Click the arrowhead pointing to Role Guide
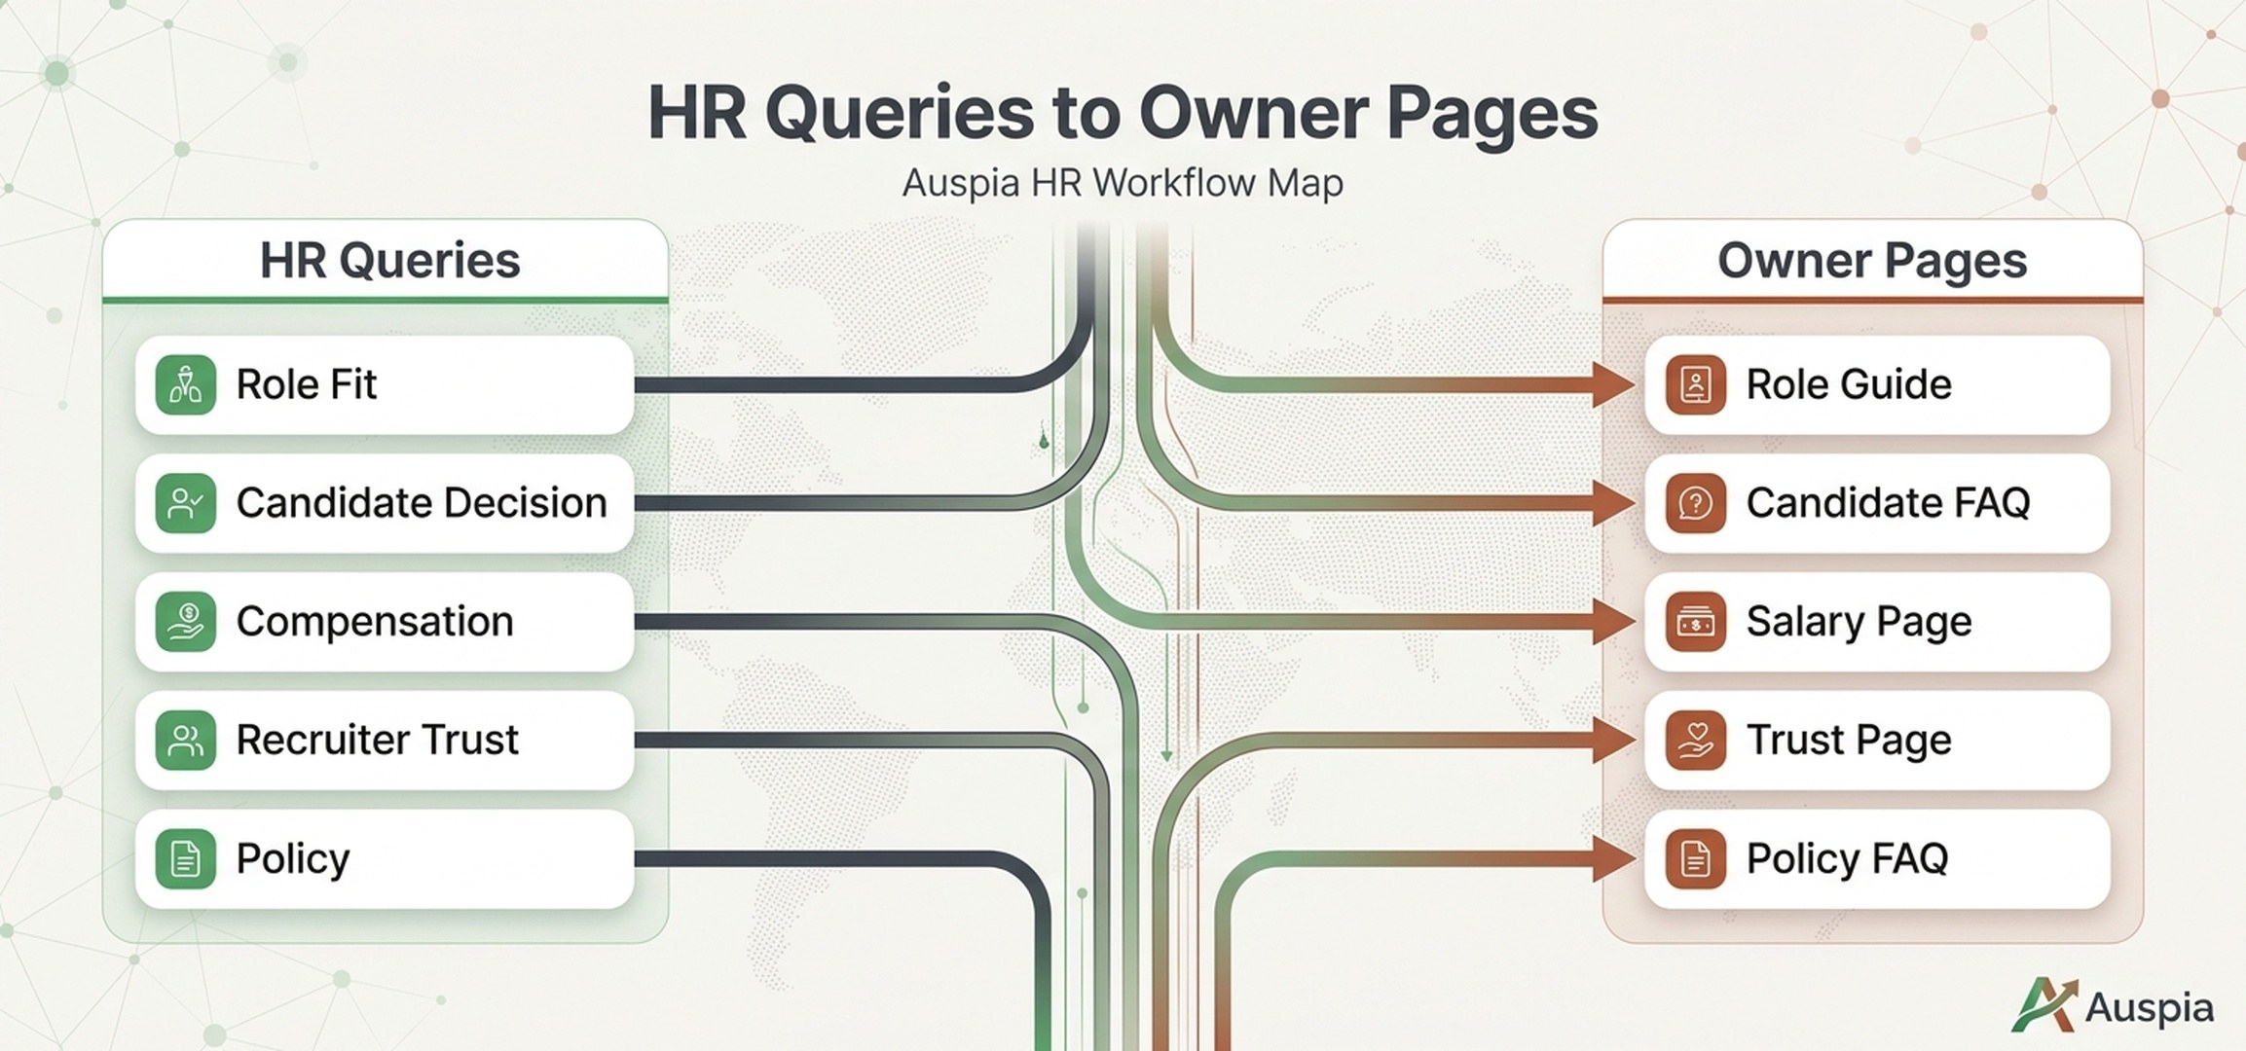This screenshot has height=1051, width=2246. [x=1614, y=384]
